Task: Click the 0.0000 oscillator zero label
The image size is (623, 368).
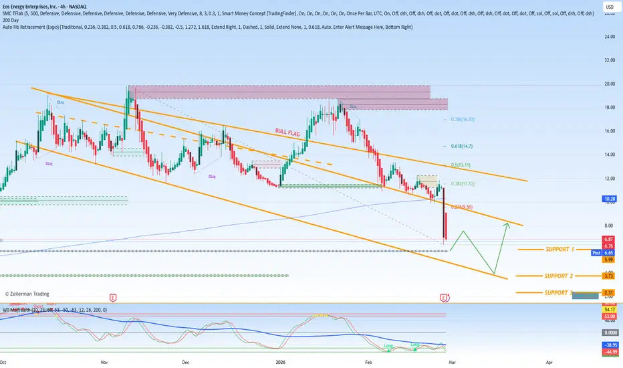Action: [x=610, y=333]
